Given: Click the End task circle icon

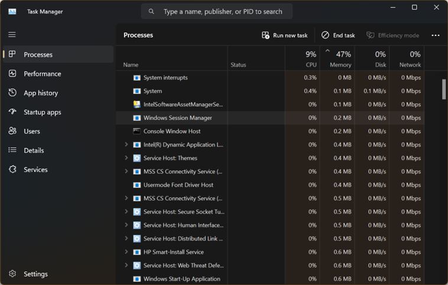Looking at the screenshot, I should click(325, 35).
